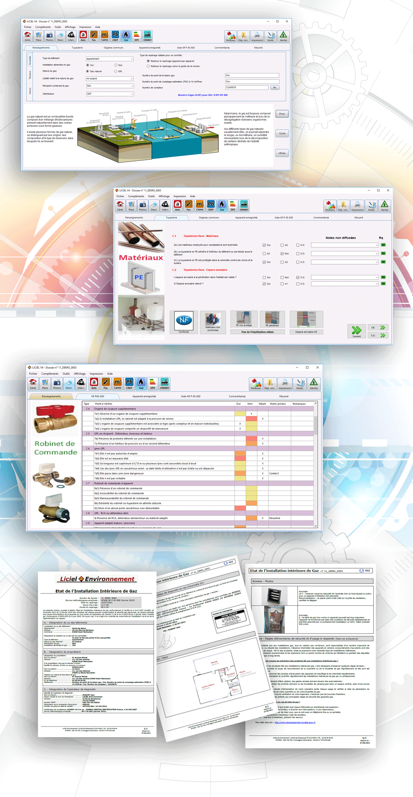This screenshot has height=797, width=413.
Task: Toggle Non checkbox for row 2b
Action: tap(282, 254)
